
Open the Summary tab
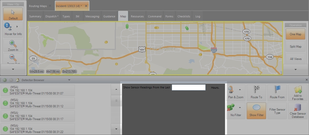tap(35, 16)
